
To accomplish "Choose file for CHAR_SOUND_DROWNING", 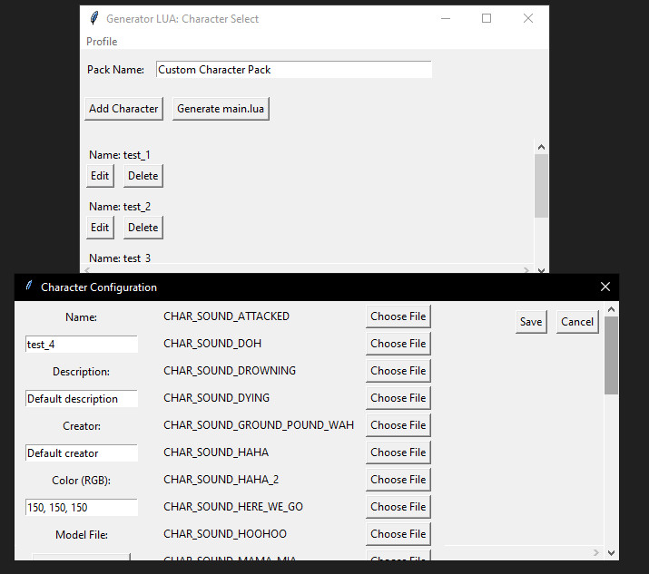I will pos(398,371).
